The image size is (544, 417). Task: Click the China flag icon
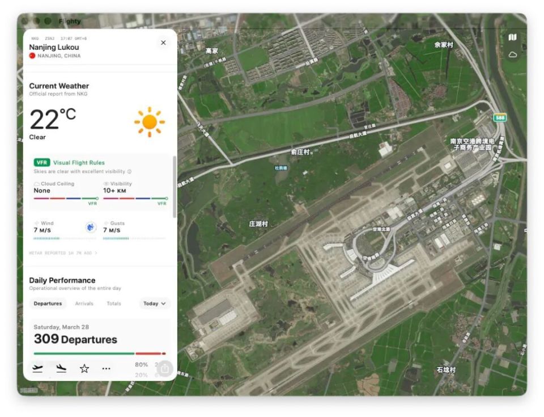coord(32,56)
